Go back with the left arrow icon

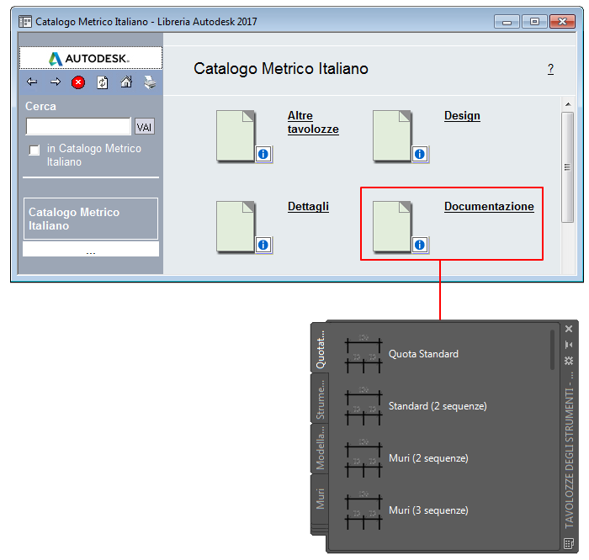(x=32, y=82)
